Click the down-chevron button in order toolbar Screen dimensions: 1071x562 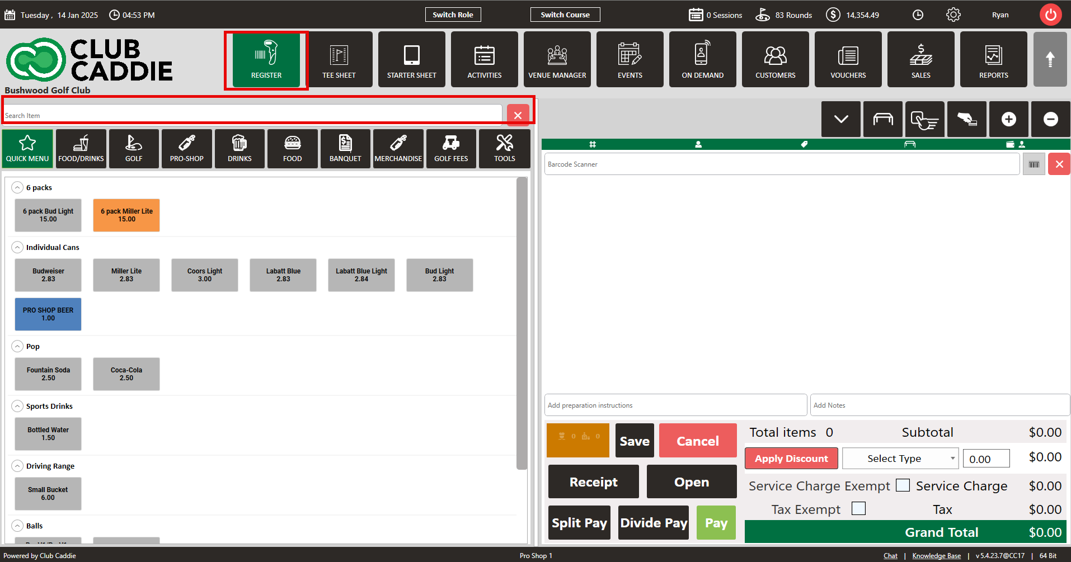point(841,119)
